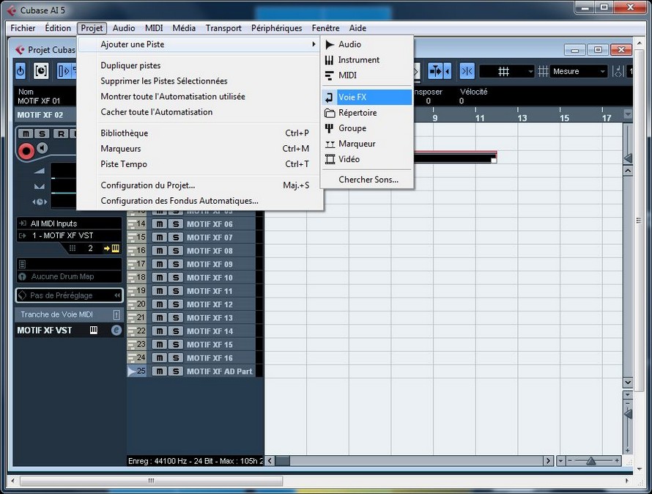Click the 'e' edit instrument button

[116, 331]
